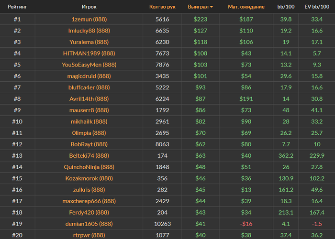
Task: Click expectation value $191
Action: (x=246, y=98)
